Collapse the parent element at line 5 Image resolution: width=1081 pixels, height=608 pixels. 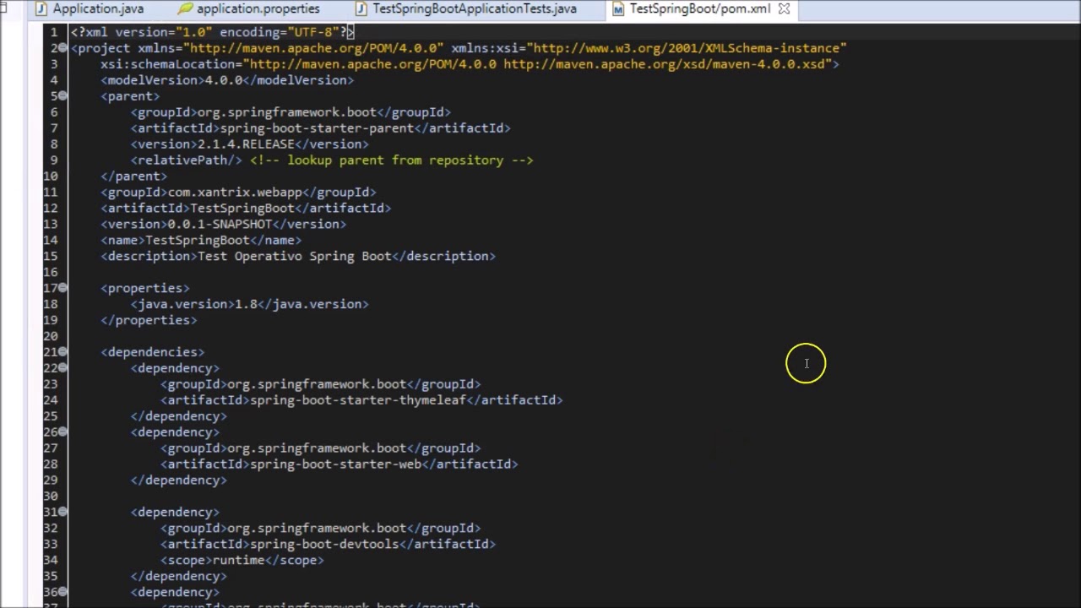(62, 96)
